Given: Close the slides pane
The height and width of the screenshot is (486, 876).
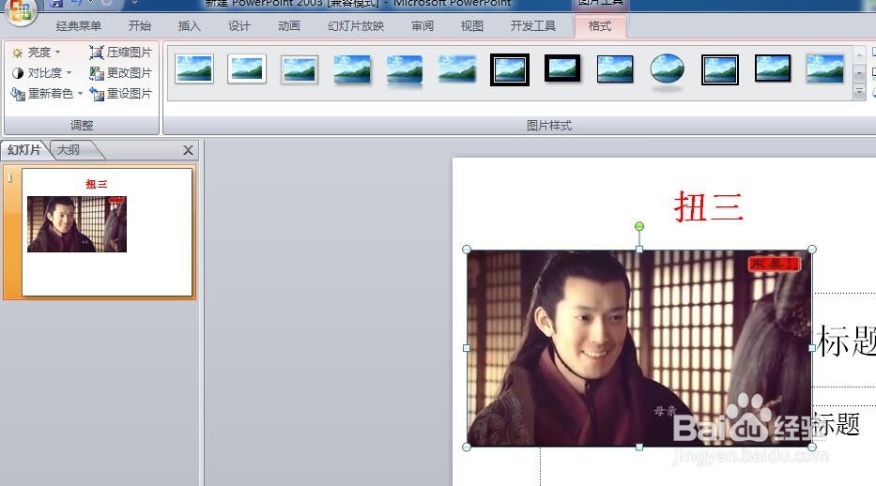Looking at the screenshot, I should click(x=189, y=150).
